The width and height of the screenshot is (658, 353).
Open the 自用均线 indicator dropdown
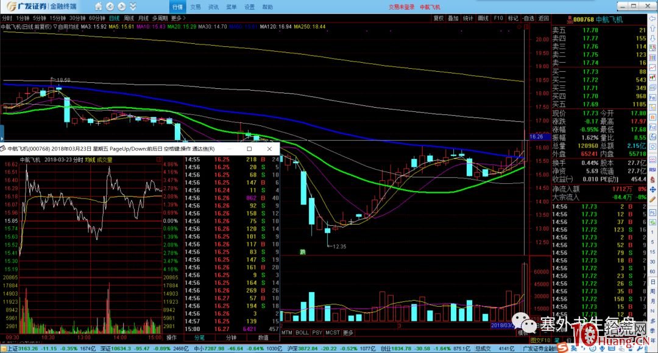(66, 26)
